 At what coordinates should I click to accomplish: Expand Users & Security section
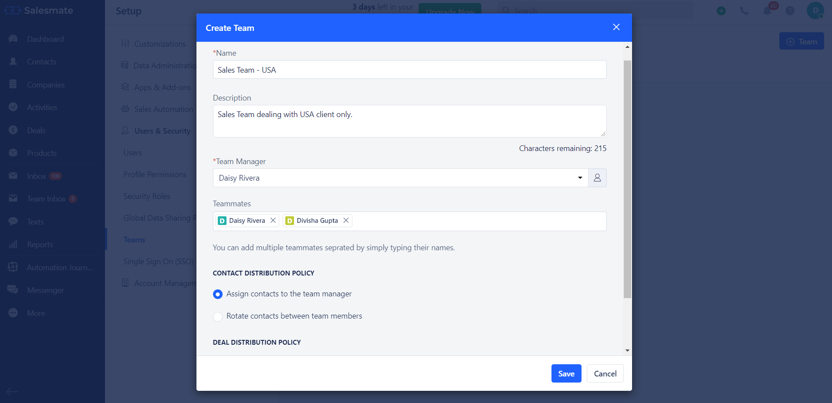pyautogui.click(x=162, y=131)
